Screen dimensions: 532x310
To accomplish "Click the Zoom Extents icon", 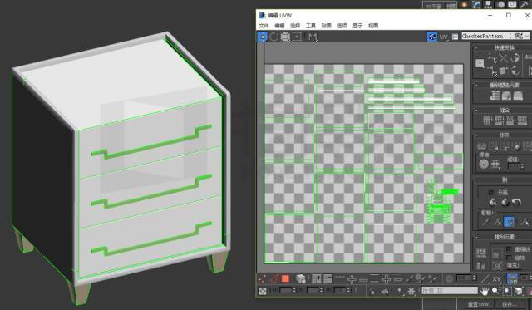I will 519,291.
